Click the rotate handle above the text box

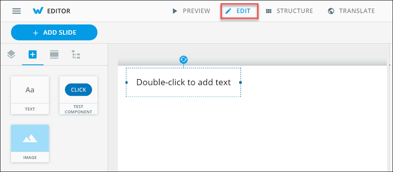pyautogui.click(x=183, y=60)
